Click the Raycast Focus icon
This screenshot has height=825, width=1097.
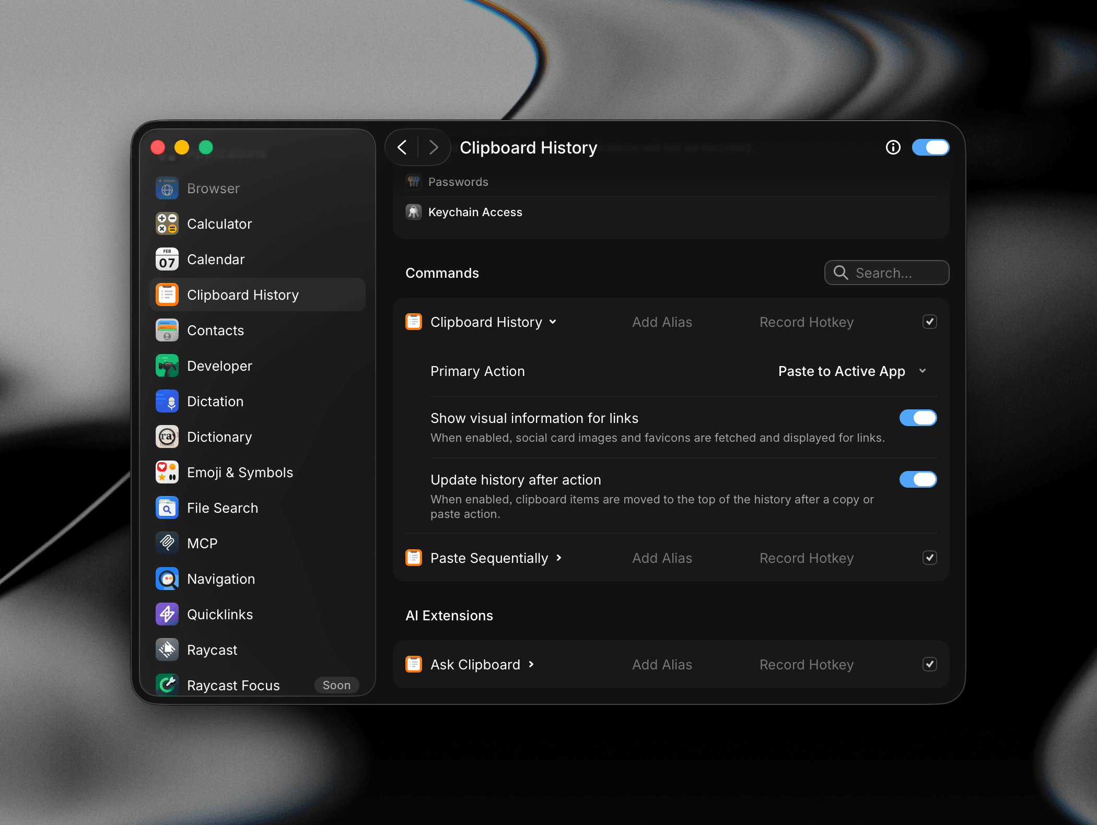(x=167, y=685)
